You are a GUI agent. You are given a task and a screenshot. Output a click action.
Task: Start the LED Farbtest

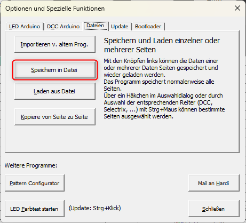click(35, 209)
